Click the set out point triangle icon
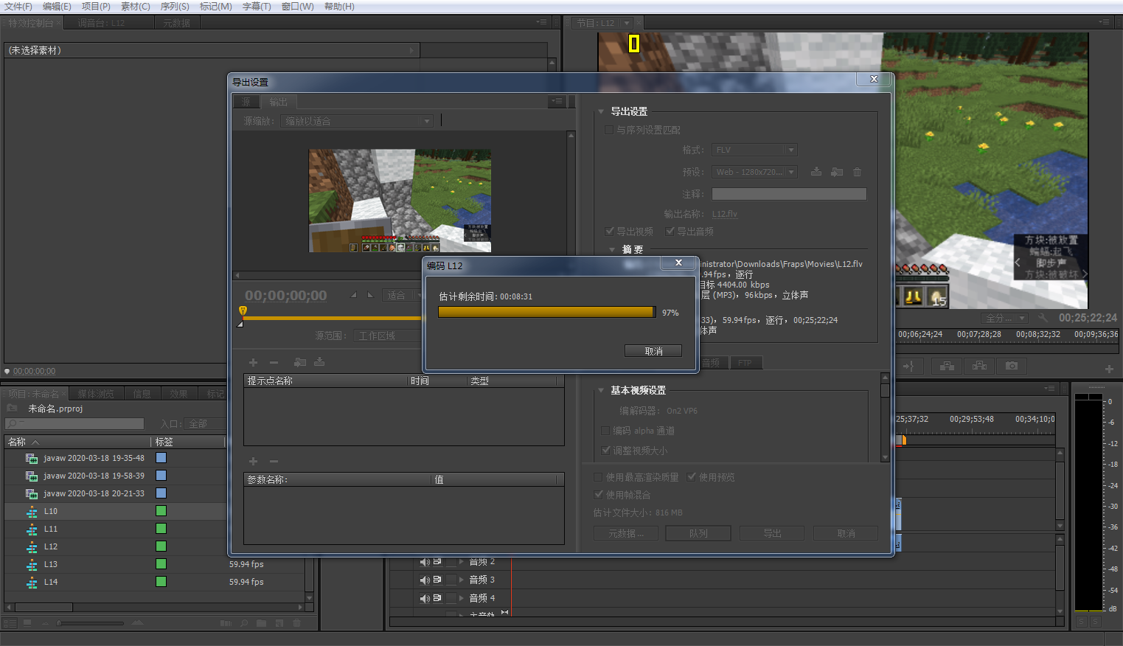 pos(370,295)
